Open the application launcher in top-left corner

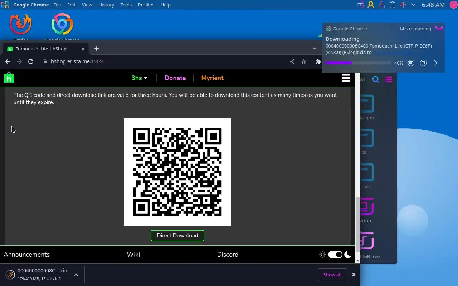(x=5, y=5)
